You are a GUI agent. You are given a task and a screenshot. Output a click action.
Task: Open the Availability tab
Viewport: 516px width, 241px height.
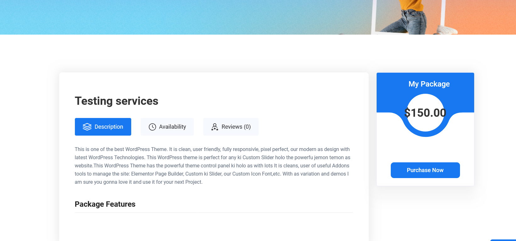click(172, 127)
